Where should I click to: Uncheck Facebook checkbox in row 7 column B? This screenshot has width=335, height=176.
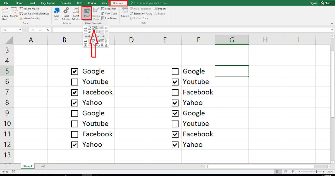(75, 92)
